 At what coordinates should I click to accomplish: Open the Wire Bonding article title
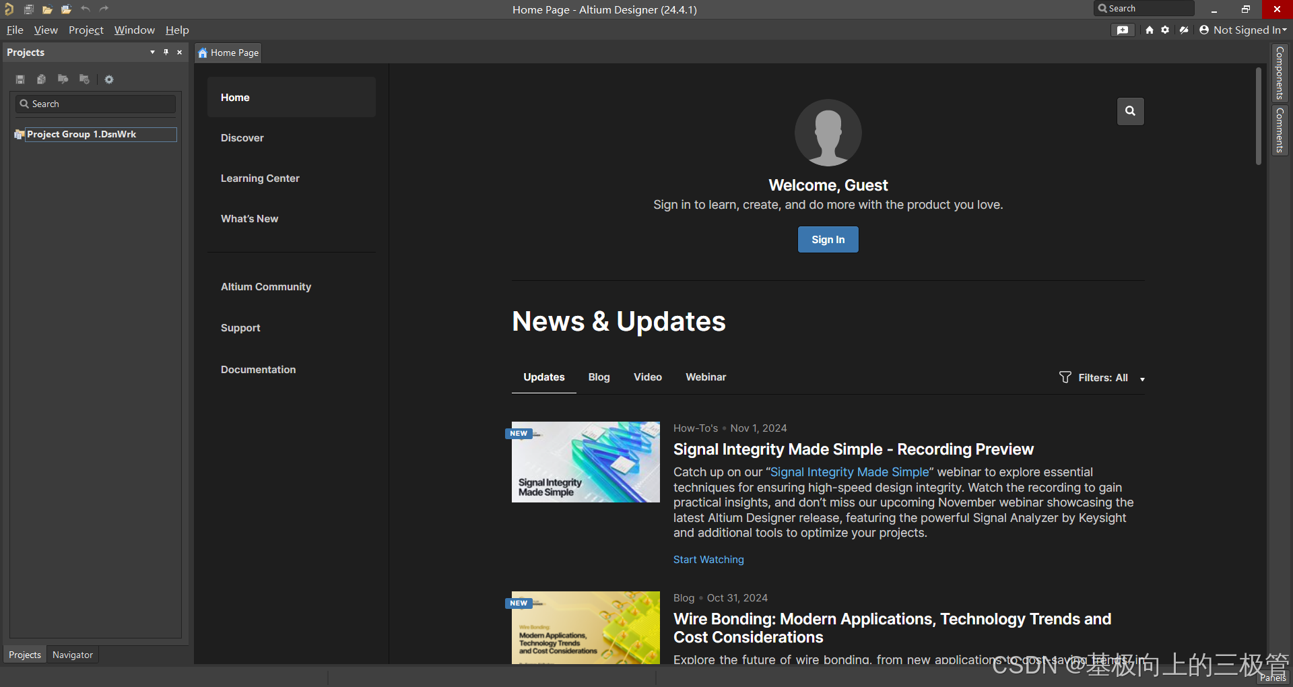point(892,628)
